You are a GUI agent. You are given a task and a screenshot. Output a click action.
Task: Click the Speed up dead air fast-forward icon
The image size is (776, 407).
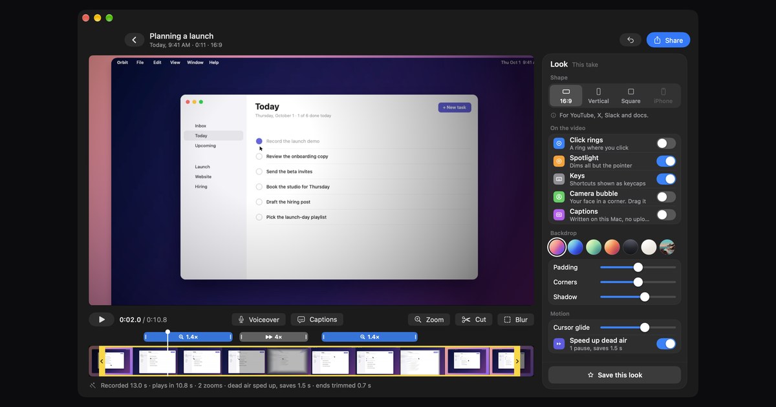[x=559, y=344]
